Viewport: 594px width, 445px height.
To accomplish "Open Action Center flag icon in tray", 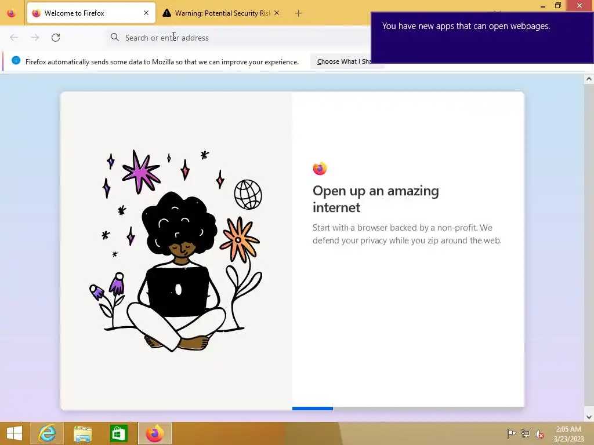I will (x=511, y=433).
